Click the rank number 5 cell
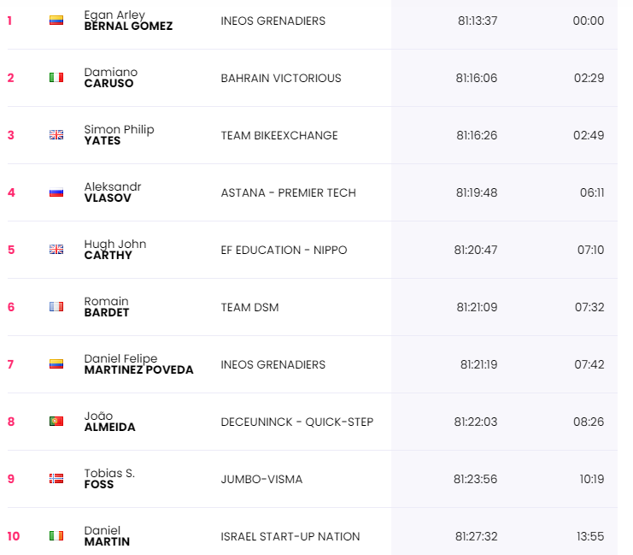This screenshot has width=633, height=555. pyautogui.click(x=11, y=250)
